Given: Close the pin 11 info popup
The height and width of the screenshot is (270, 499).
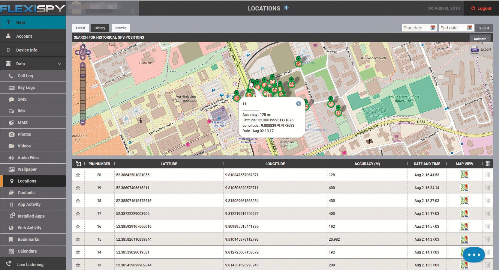Looking at the screenshot, I should pos(298,103).
